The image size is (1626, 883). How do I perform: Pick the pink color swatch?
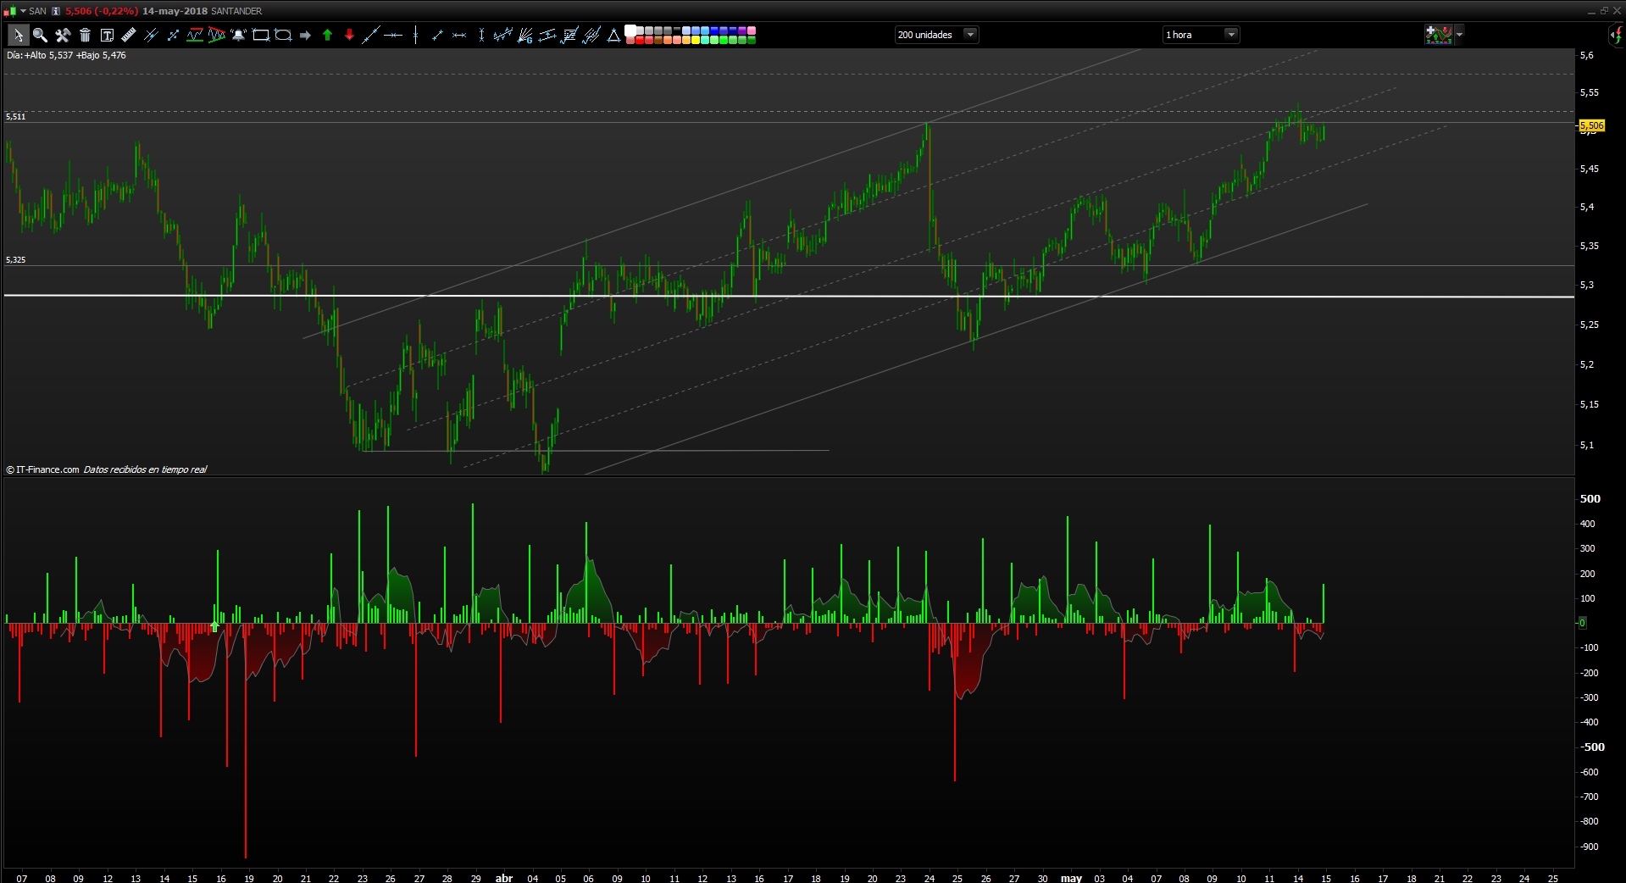point(752,31)
